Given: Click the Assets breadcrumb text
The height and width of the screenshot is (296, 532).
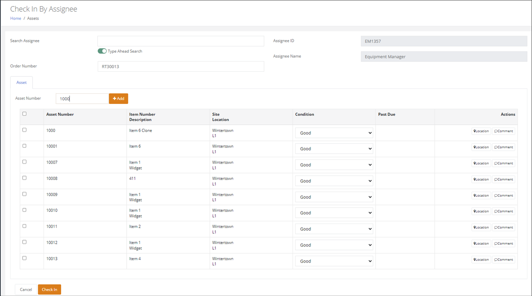Looking at the screenshot, I should pyautogui.click(x=33, y=18).
